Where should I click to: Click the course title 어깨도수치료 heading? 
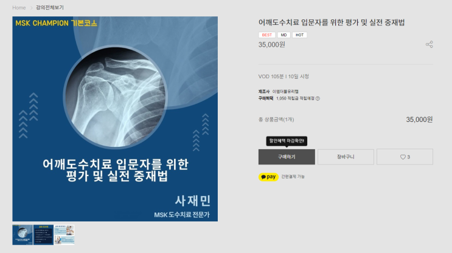pos(332,22)
